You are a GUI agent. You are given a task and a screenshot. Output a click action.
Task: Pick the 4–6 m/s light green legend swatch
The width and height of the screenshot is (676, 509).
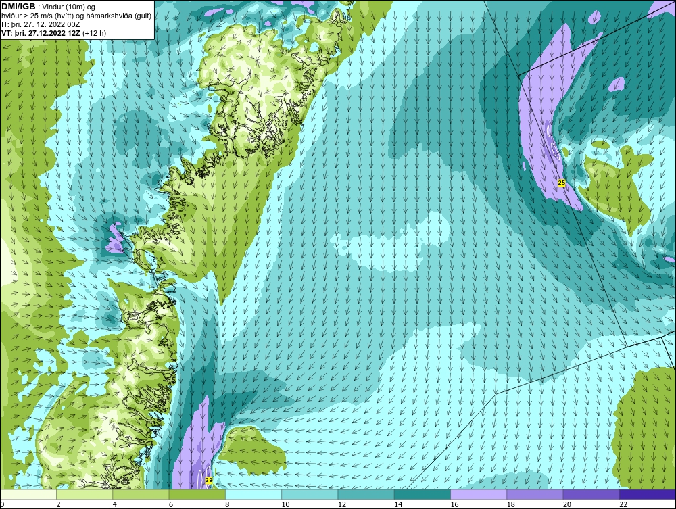pos(141,494)
